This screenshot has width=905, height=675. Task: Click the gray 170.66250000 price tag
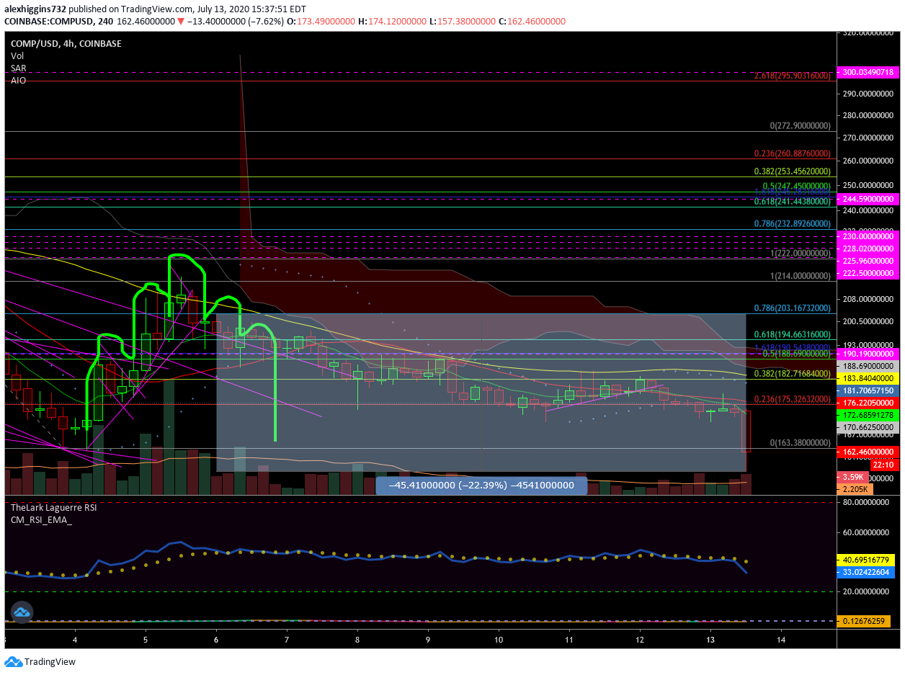[x=870, y=427]
